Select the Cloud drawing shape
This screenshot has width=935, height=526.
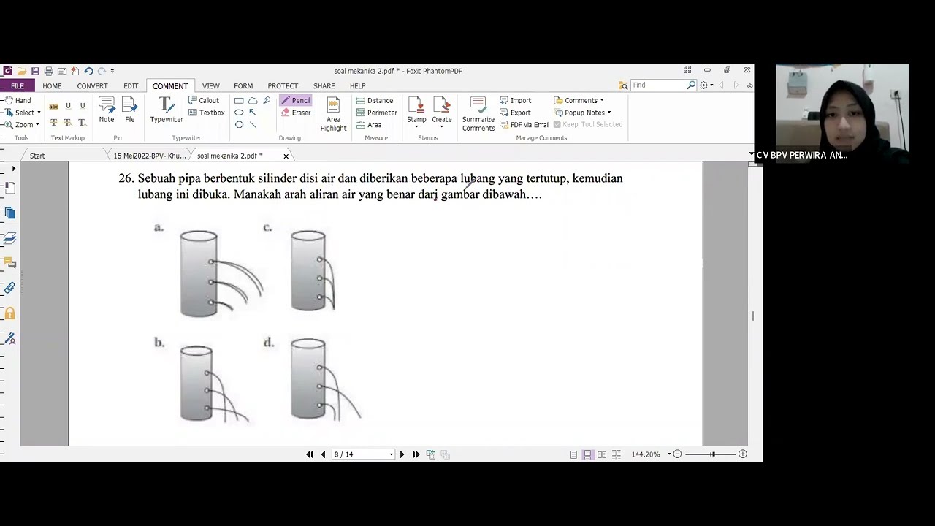point(253,101)
